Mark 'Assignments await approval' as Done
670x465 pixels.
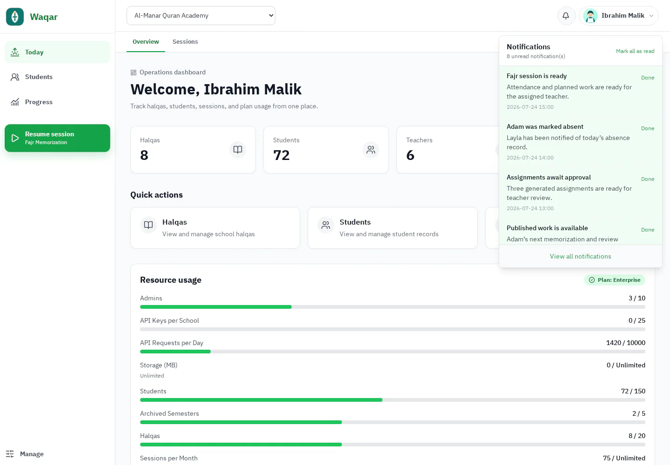(x=648, y=179)
